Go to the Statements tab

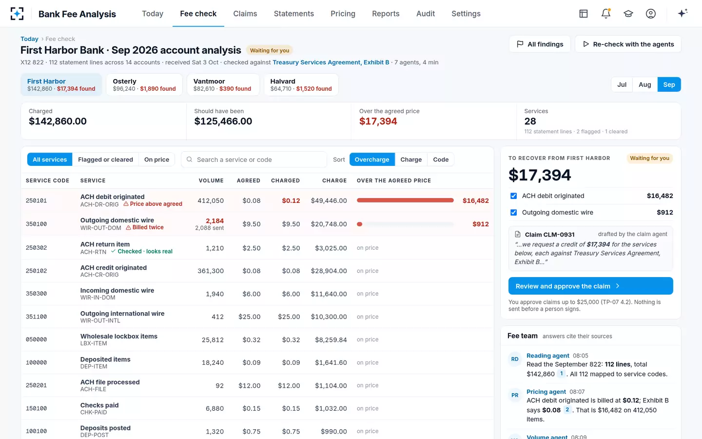[294, 14]
